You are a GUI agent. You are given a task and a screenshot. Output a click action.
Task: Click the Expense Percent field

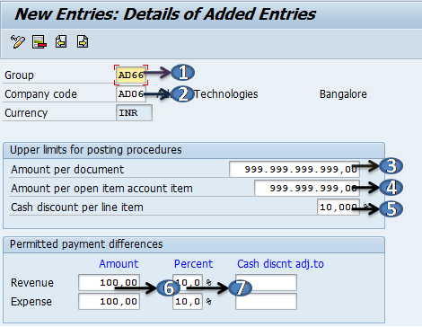pyautogui.click(x=188, y=301)
